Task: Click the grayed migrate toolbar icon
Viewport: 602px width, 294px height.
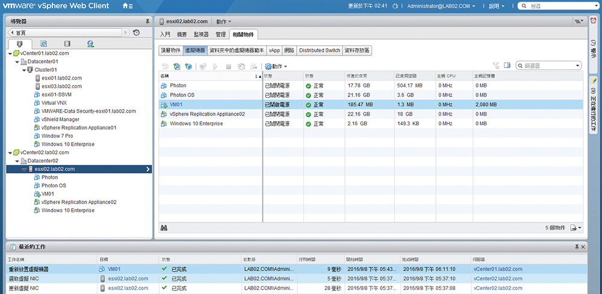Action: tap(254, 66)
